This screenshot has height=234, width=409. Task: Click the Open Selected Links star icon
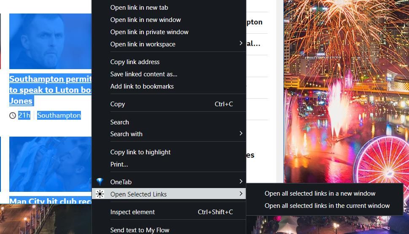pos(100,194)
